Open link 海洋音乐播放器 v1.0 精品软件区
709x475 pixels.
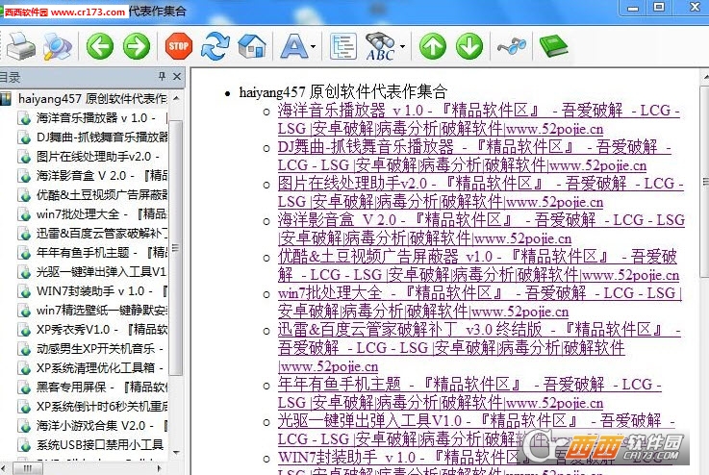point(479,120)
